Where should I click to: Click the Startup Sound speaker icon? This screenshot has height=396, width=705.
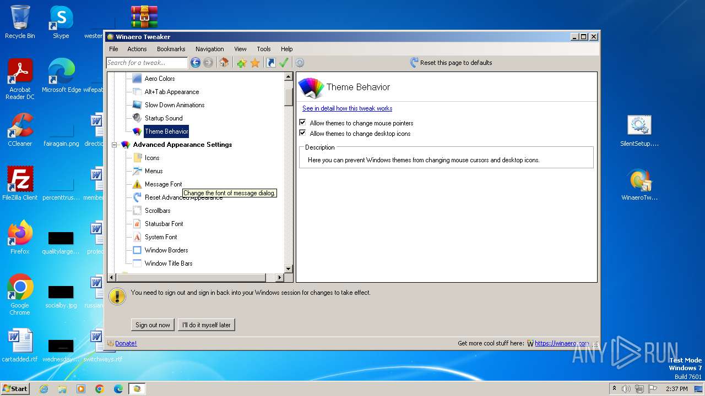[x=137, y=118]
